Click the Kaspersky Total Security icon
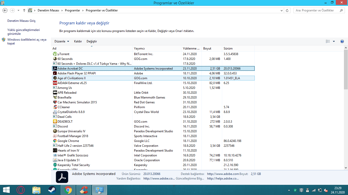This screenshot has width=348, height=195. (x=55, y=165)
